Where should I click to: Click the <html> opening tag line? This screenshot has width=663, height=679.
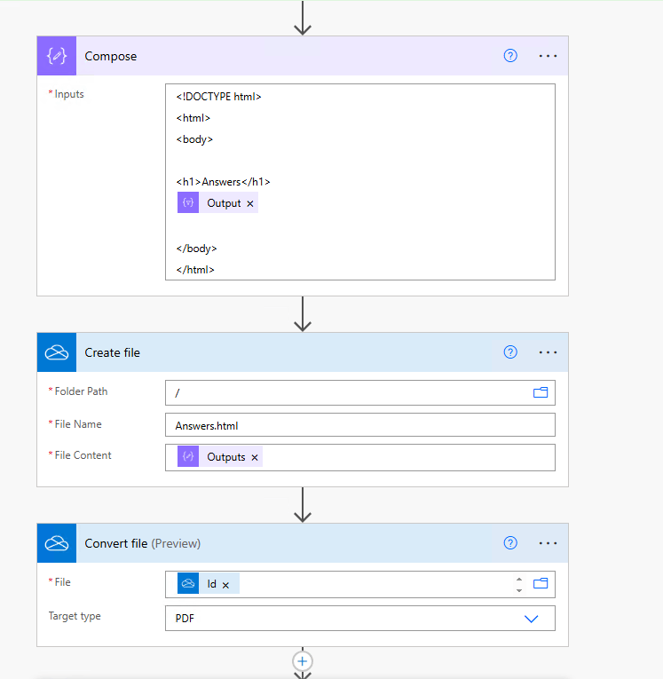click(193, 118)
